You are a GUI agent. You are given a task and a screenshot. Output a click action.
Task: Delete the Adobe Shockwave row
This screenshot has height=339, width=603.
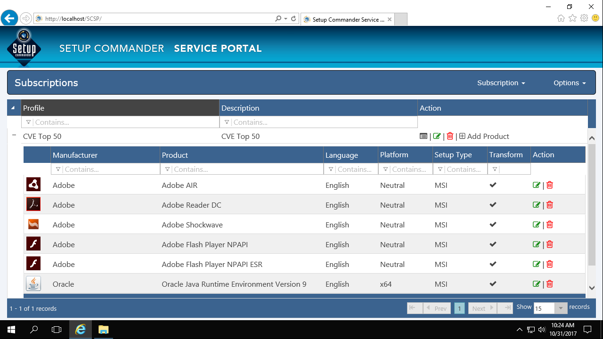[549, 225]
